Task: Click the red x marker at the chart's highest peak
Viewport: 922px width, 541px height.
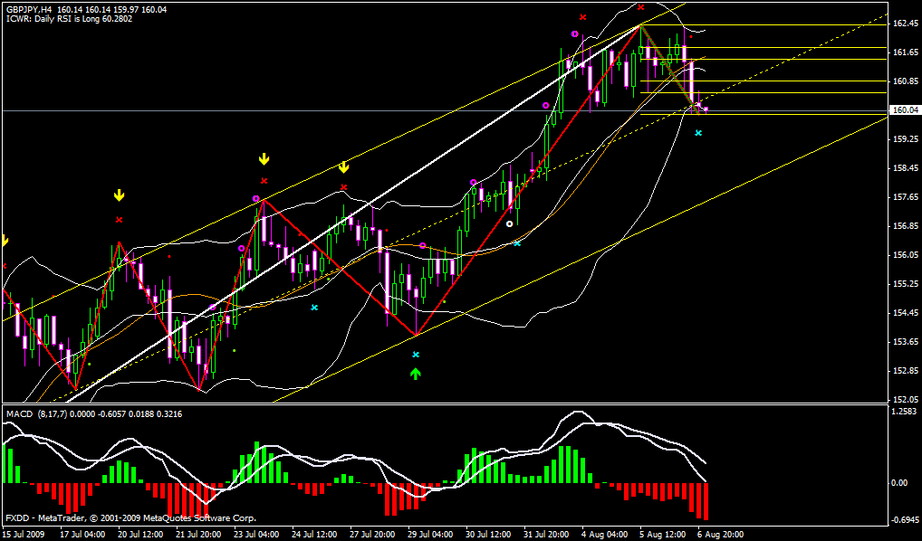Action: (641, 7)
